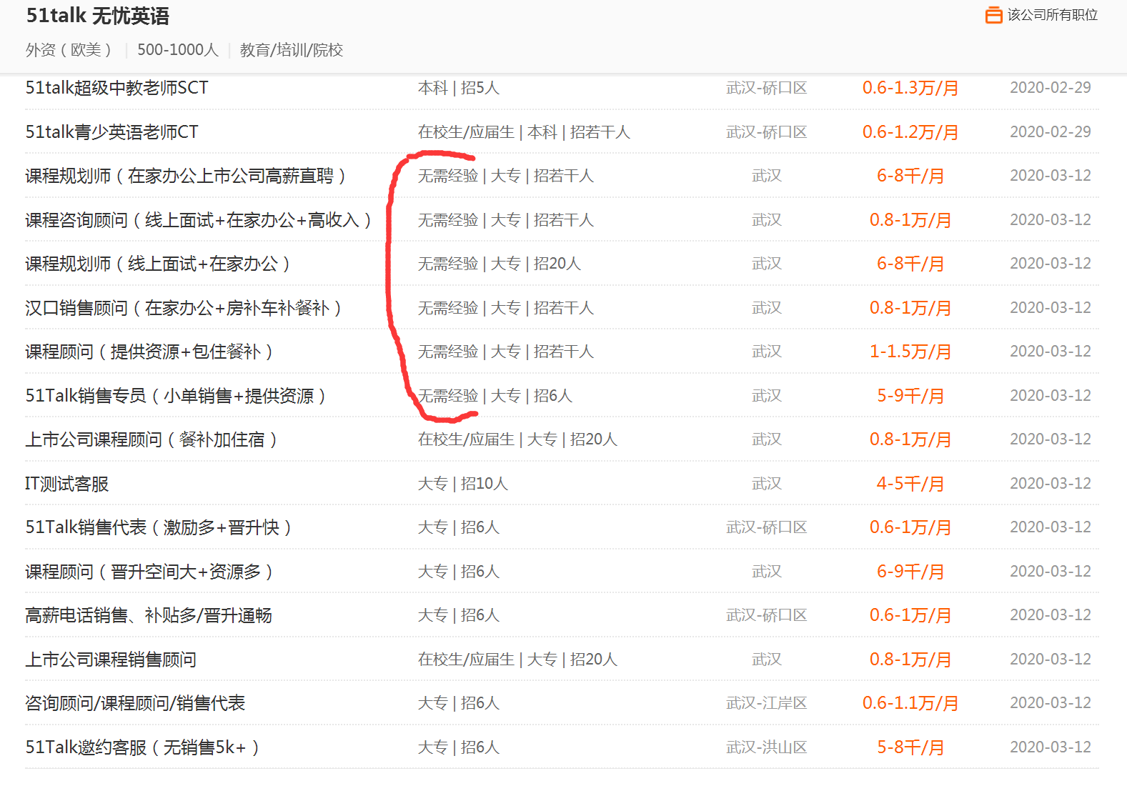The image size is (1127, 786).
Task: Select industry 教育/培训/院校
Action: pos(292,50)
